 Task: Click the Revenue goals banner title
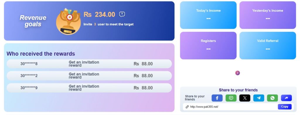33,21
